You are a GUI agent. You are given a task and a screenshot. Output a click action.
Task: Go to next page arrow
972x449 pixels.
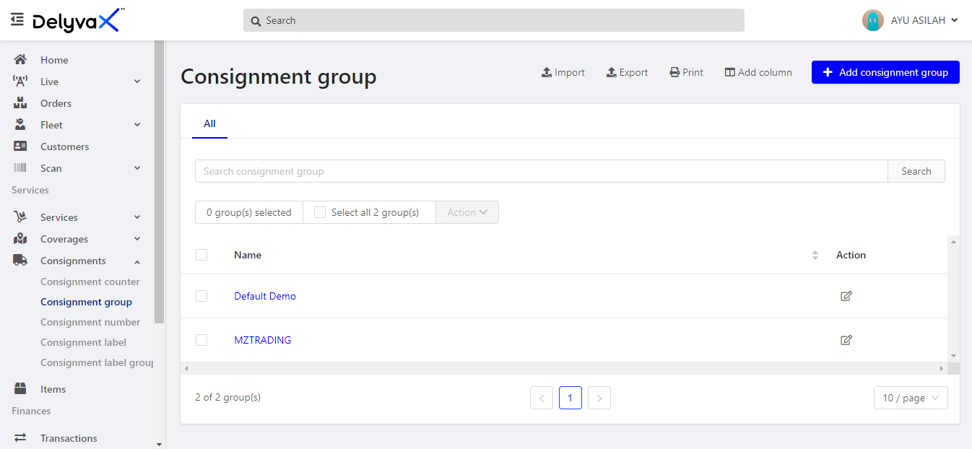(599, 398)
